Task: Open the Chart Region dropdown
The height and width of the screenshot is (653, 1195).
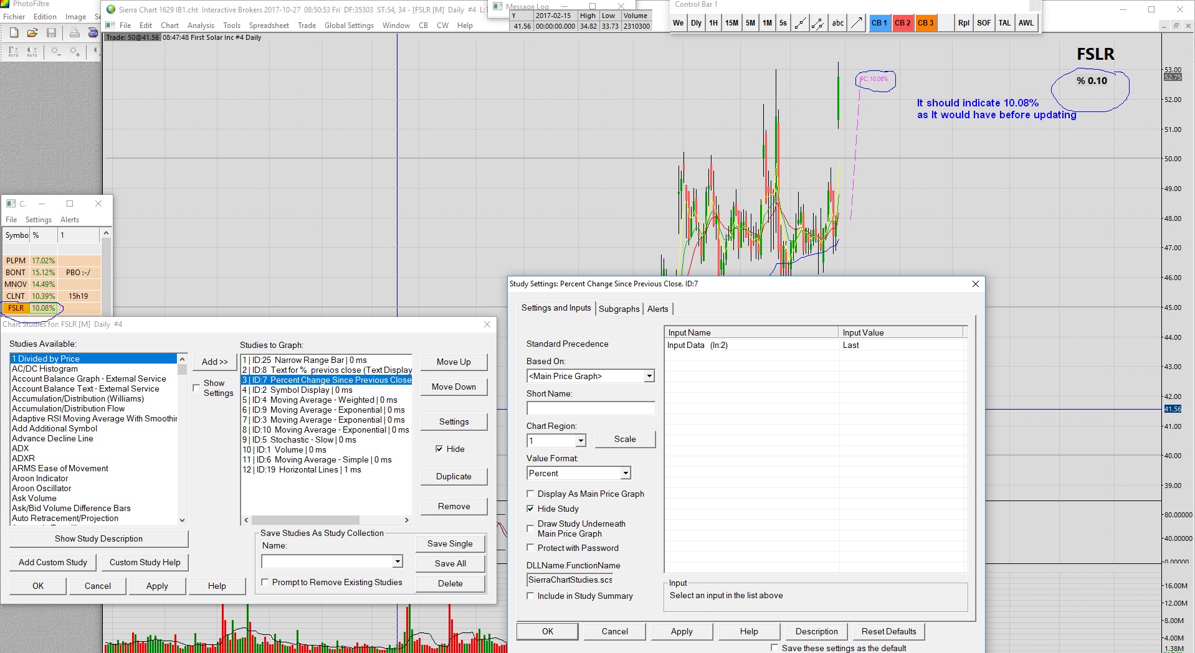Action: pos(580,441)
